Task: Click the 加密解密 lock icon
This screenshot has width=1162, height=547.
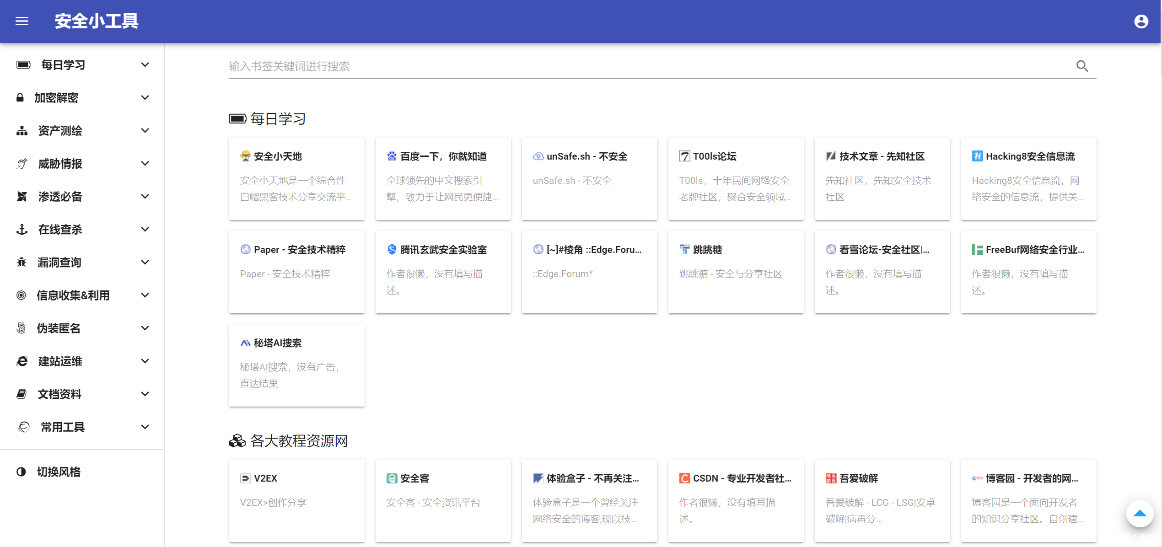Action: [20, 97]
